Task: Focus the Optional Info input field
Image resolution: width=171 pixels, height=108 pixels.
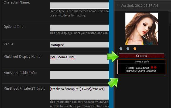Action: (79, 27)
